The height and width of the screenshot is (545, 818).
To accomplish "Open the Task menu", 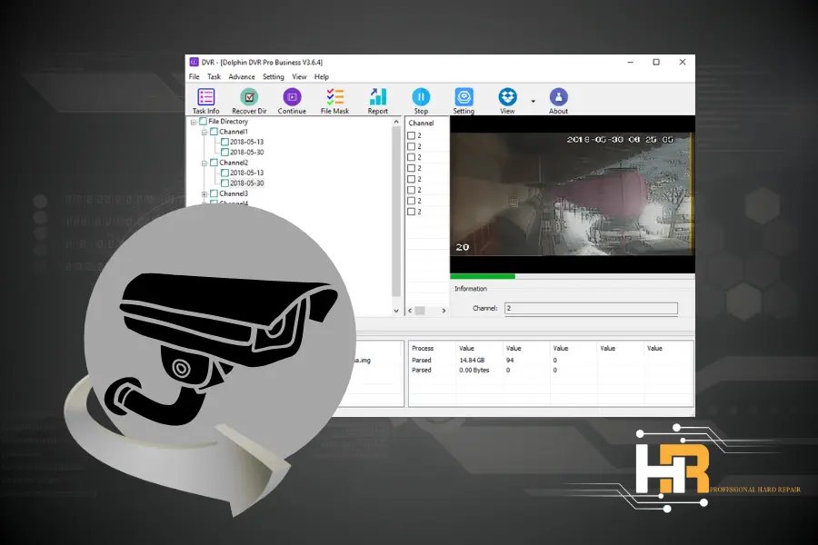I will click(214, 76).
